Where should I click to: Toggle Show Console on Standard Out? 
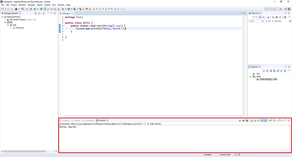click(262, 121)
